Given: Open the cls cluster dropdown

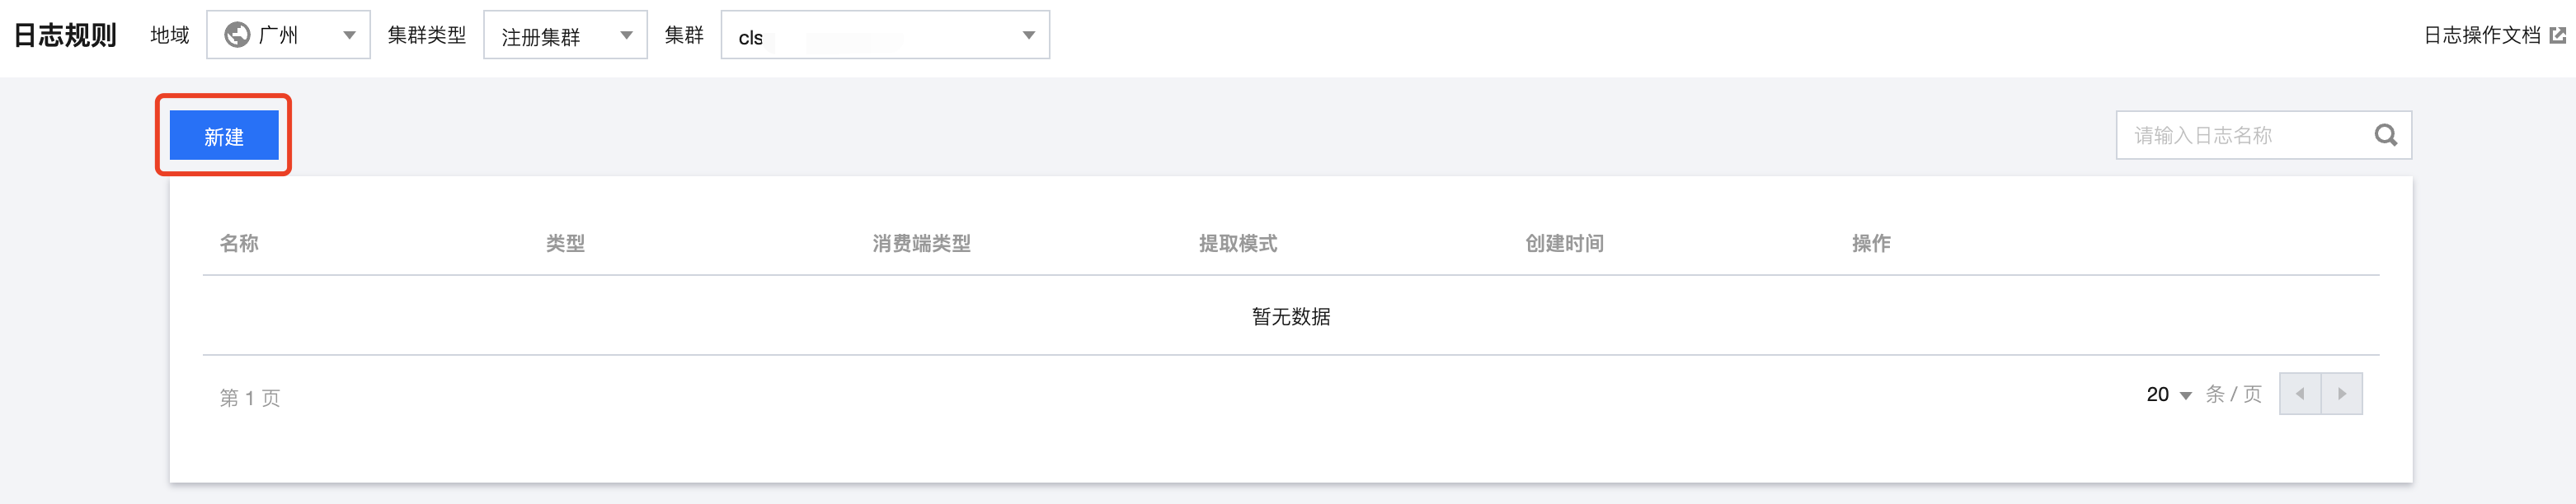Looking at the screenshot, I should tap(885, 35).
